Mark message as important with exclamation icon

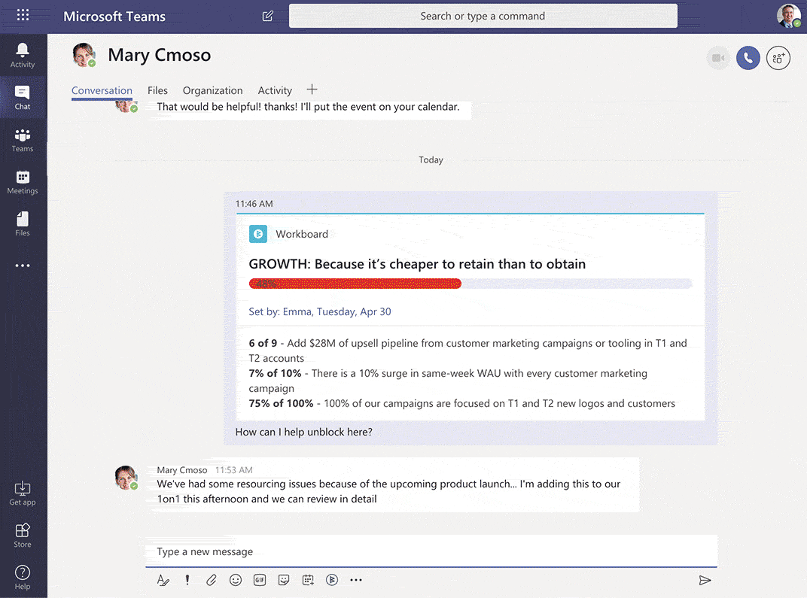(x=187, y=580)
